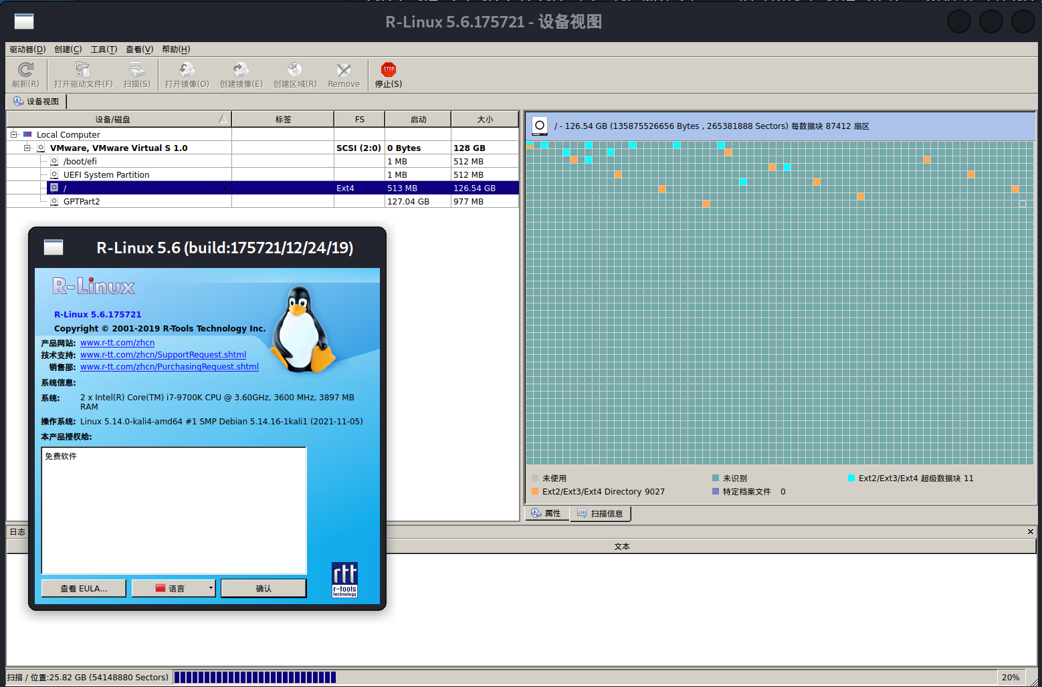Screen dimensions: 1042x687
Task: Open a disk image via 打开镜像(O) icon
Action: coord(186,74)
